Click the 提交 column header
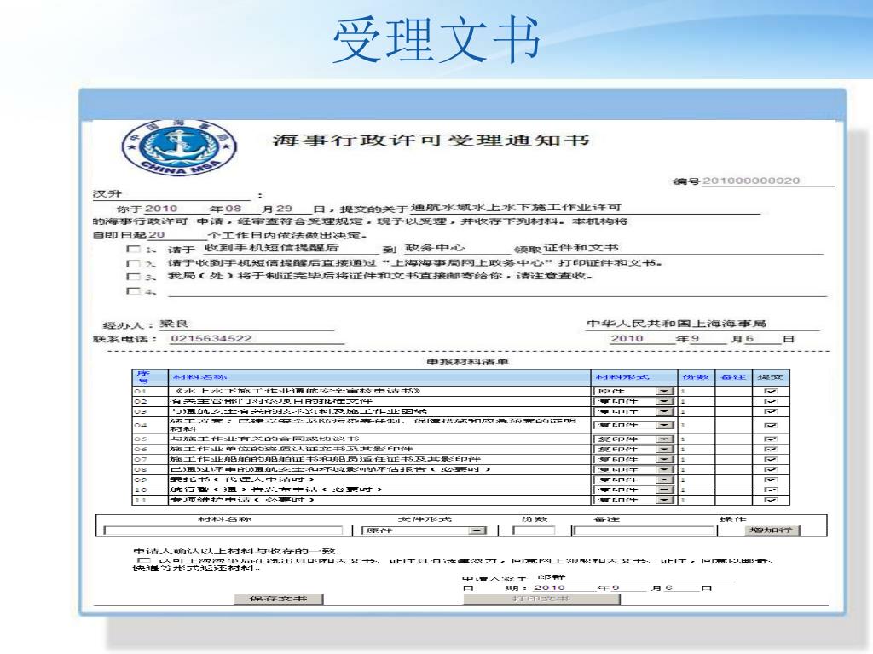Viewport: 873px width, 654px height. (771, 377)
